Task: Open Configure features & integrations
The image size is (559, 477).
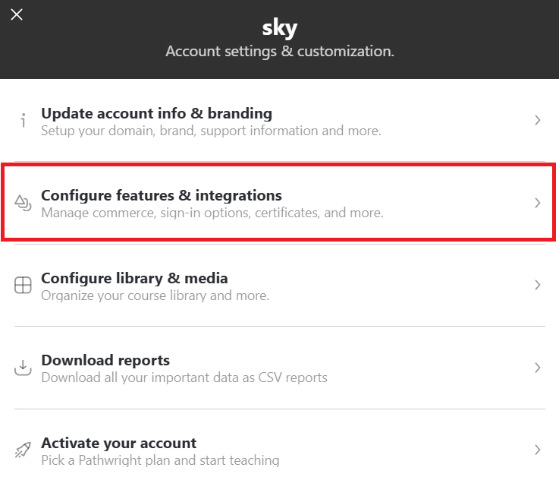Action: 161,195
